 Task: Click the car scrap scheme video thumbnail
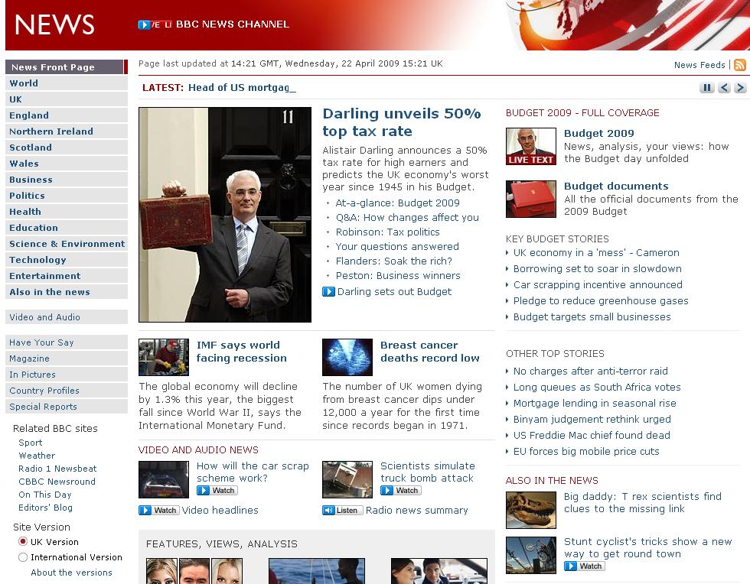tap(164, 479)
